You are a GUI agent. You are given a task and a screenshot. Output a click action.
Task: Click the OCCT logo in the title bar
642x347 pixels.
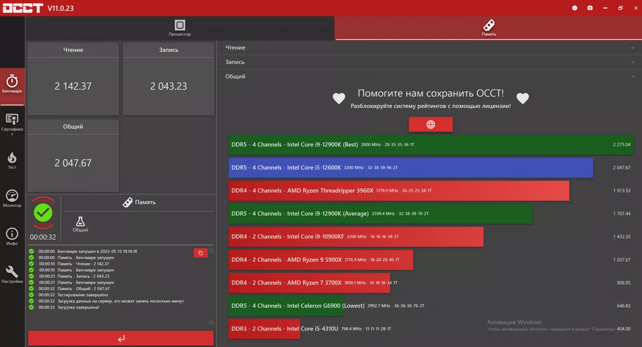[23, 8]
